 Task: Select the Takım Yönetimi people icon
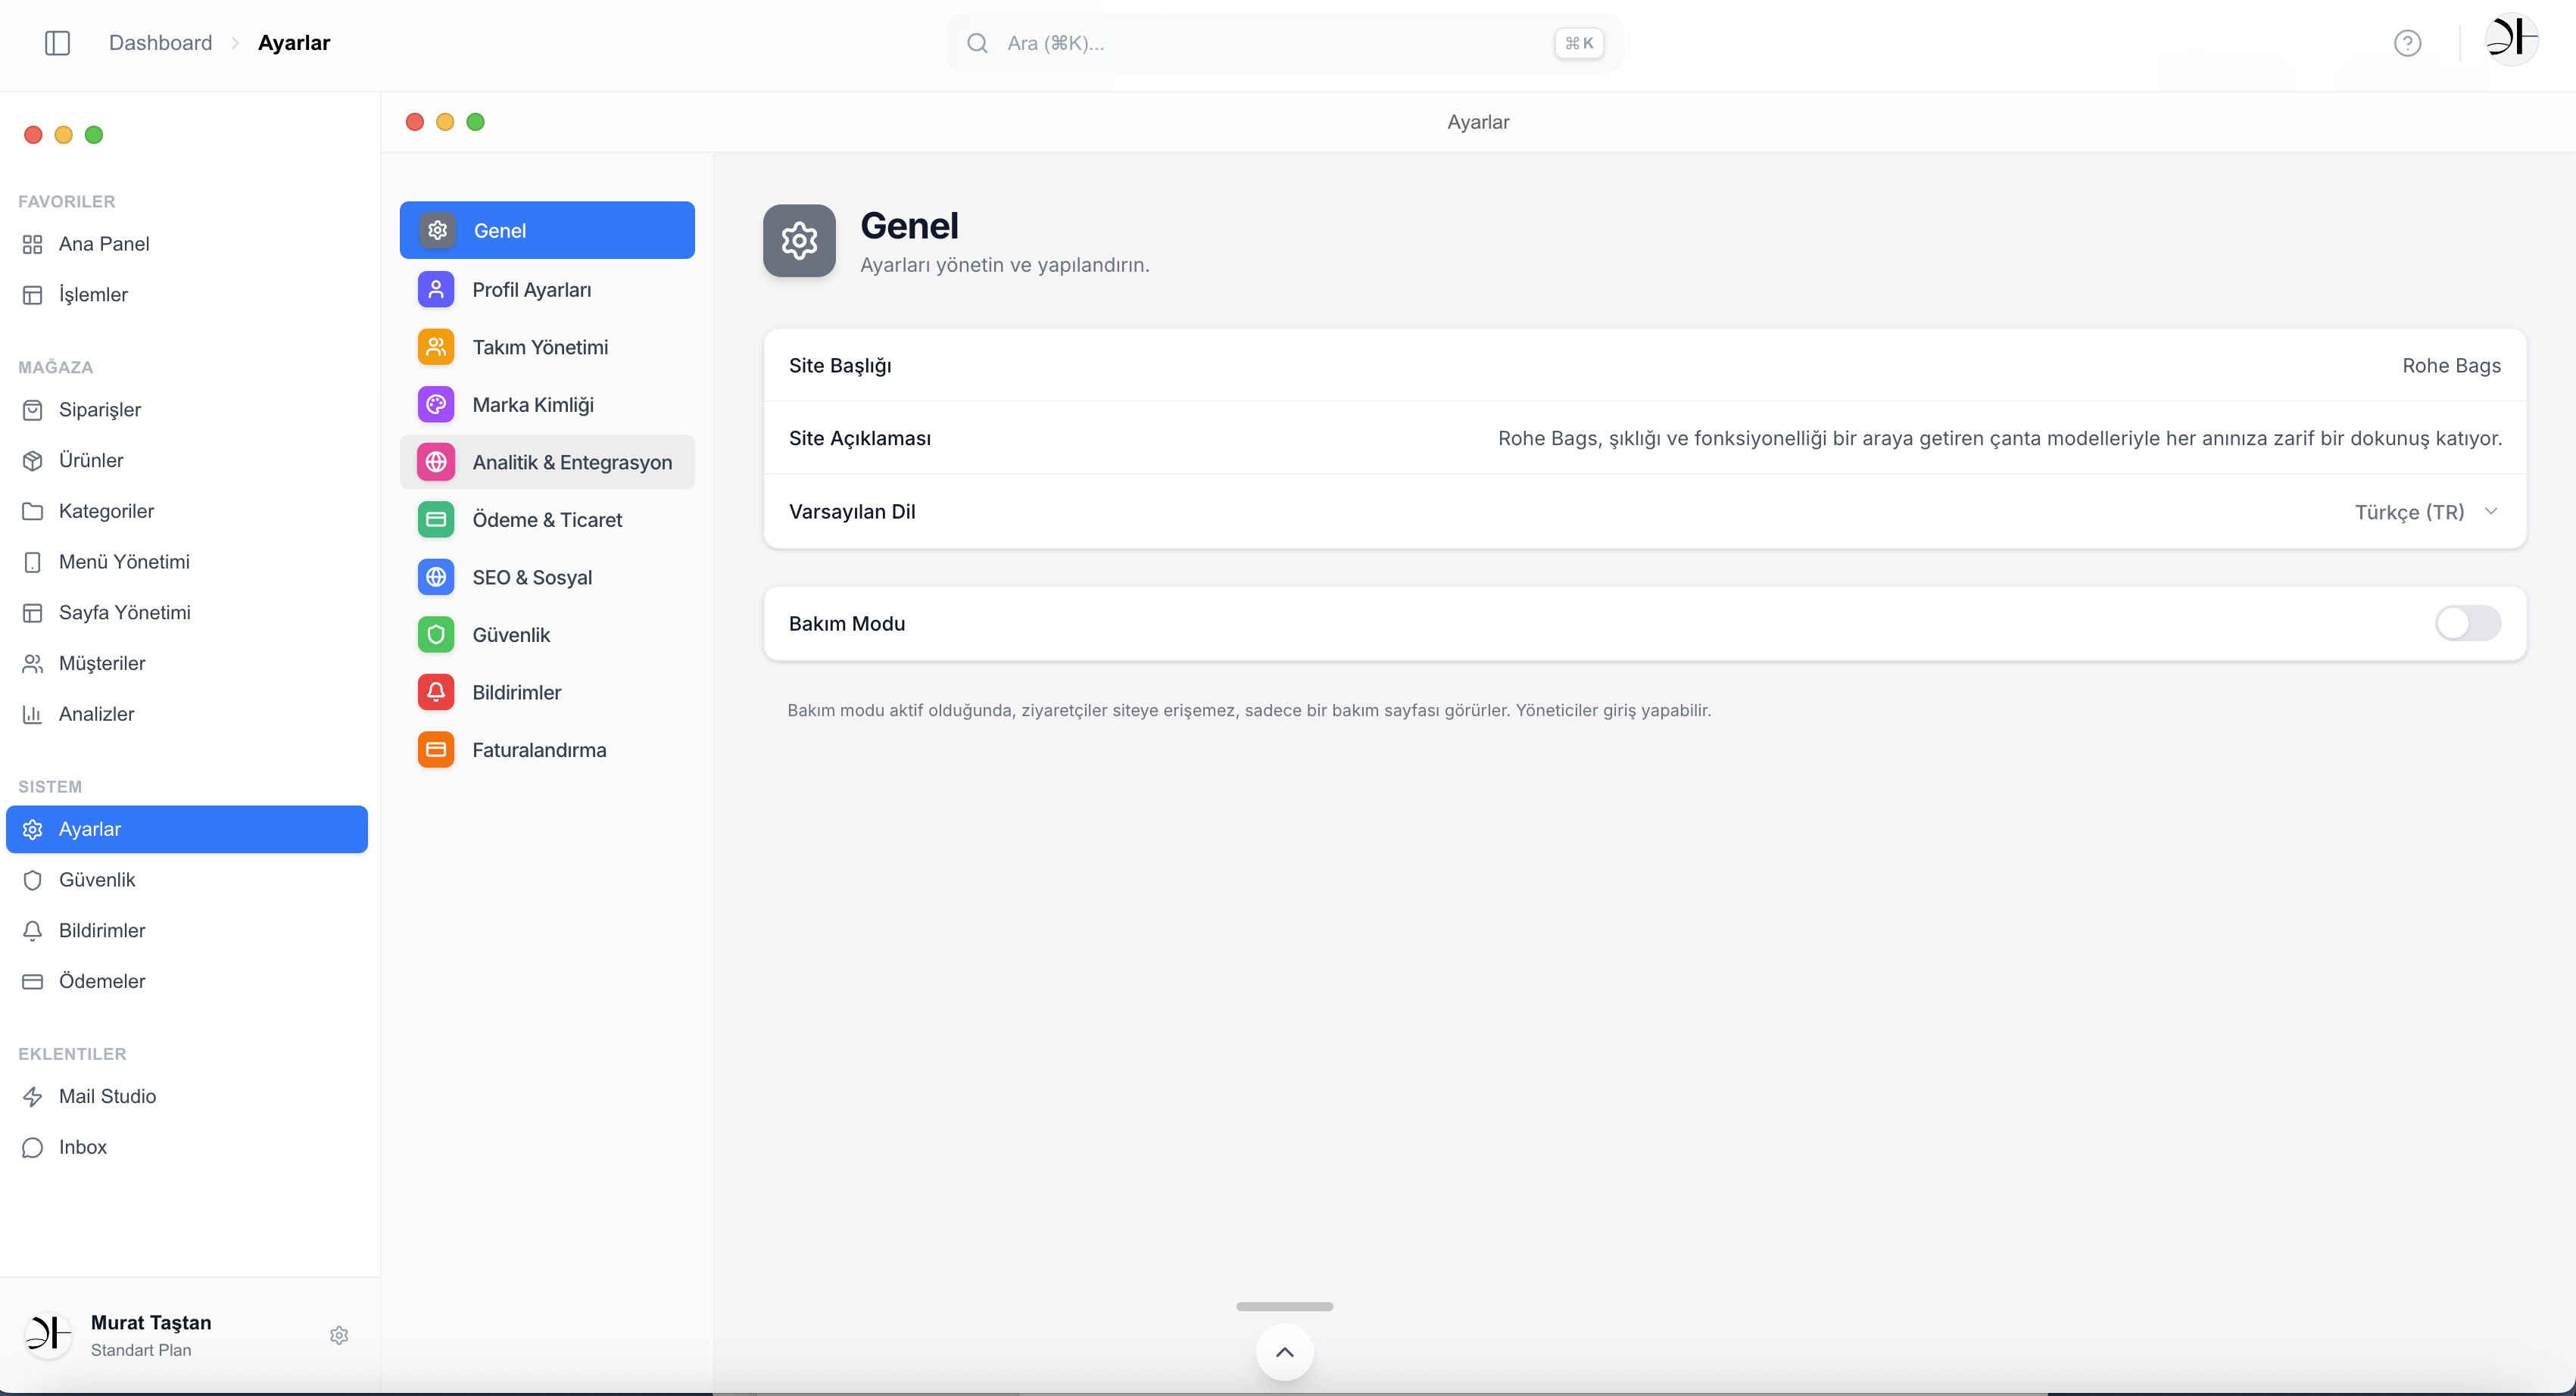coord(436,347)
